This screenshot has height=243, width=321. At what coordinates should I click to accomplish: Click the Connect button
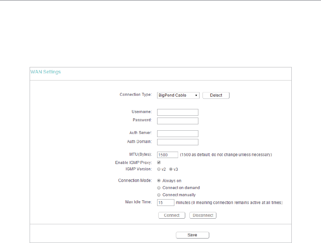pyautogui.click(x=172, y=215)
